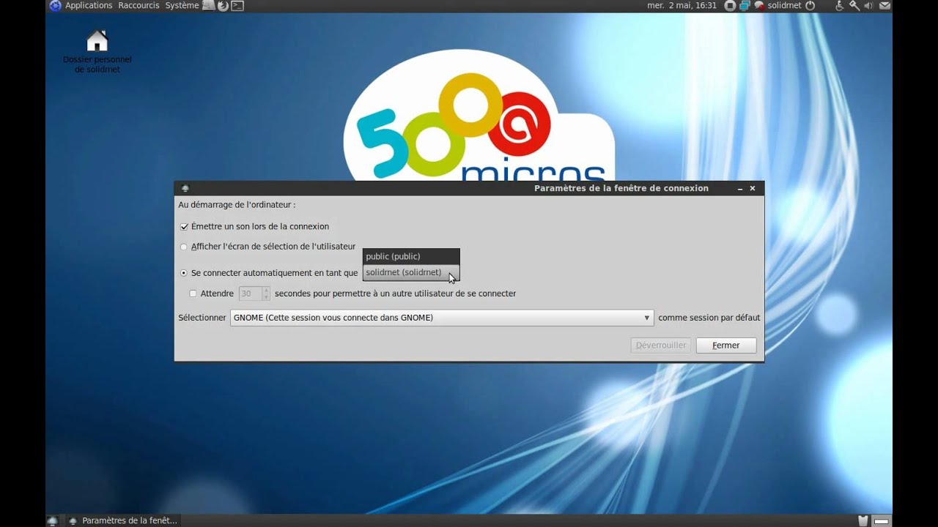Choose solidmet (solidmet) from user list
The image size is (938, 527).
[x=411, y=272]
